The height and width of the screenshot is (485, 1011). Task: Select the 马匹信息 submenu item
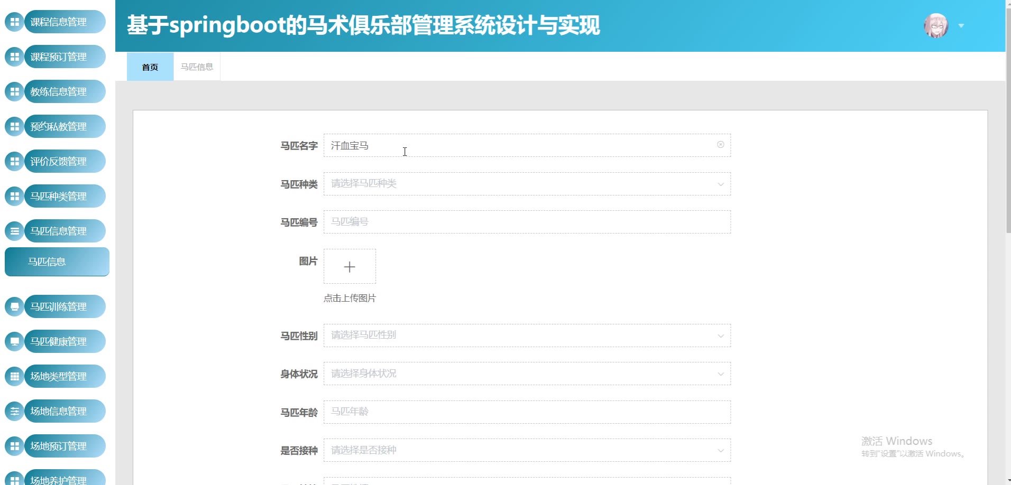[x=57, y=262]
